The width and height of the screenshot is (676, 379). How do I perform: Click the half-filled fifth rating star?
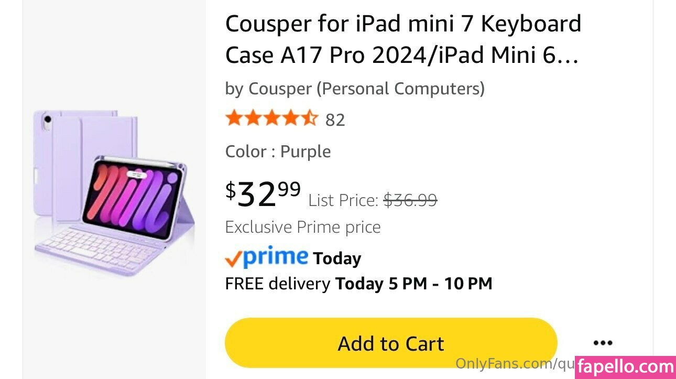310,118
